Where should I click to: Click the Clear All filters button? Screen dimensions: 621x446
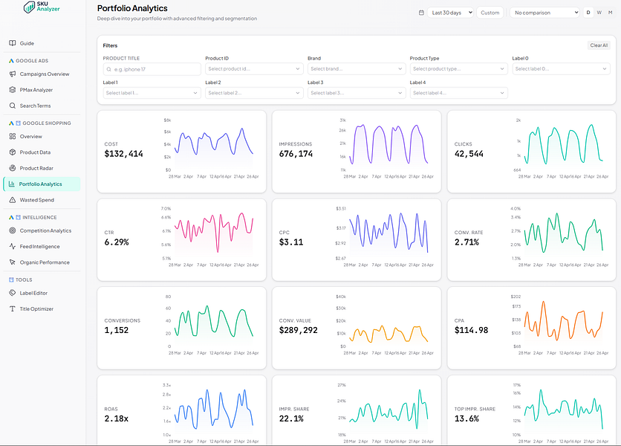(x=599, y=45)
